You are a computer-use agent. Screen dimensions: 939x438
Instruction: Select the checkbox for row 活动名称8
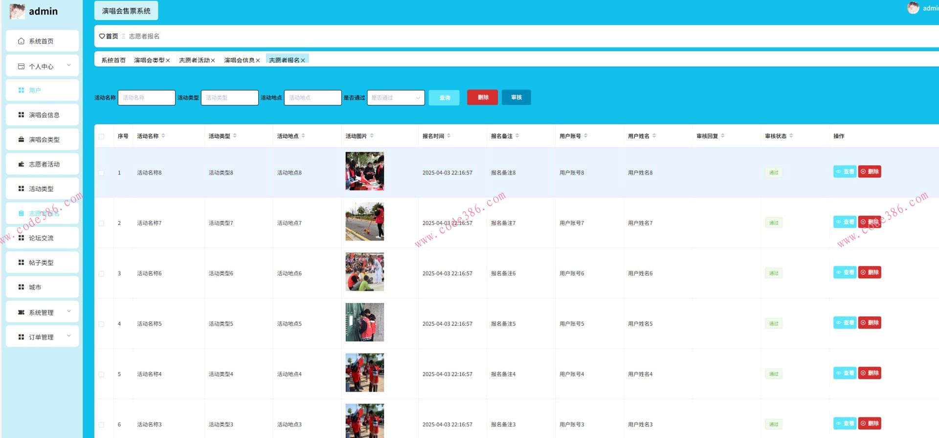pos(101,173)
